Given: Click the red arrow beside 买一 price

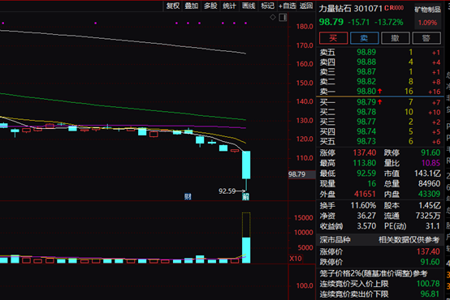Looking at the screenshot, I should coord(379,101).
